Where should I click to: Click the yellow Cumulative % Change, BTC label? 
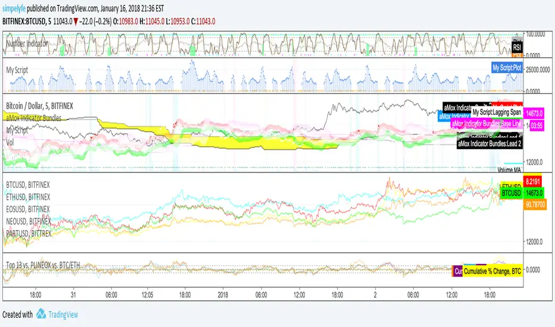click(492, 271)
